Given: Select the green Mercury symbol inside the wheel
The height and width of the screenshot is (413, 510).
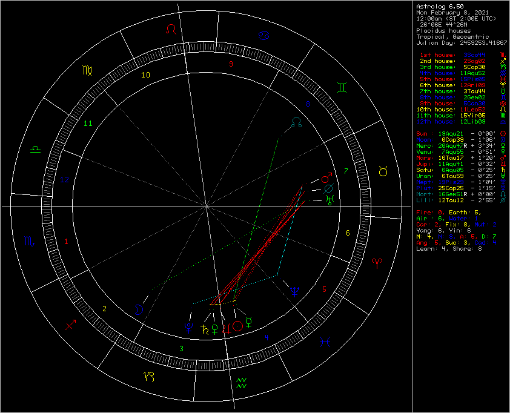Looking at the screenshot, I should (249, 322).
